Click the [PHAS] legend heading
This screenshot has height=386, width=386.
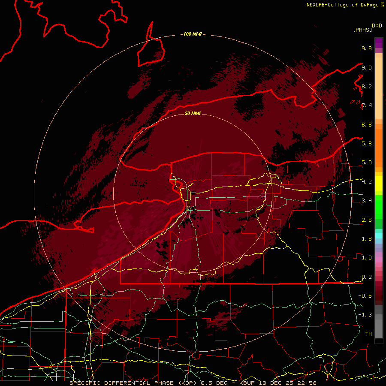pos(362,30)
